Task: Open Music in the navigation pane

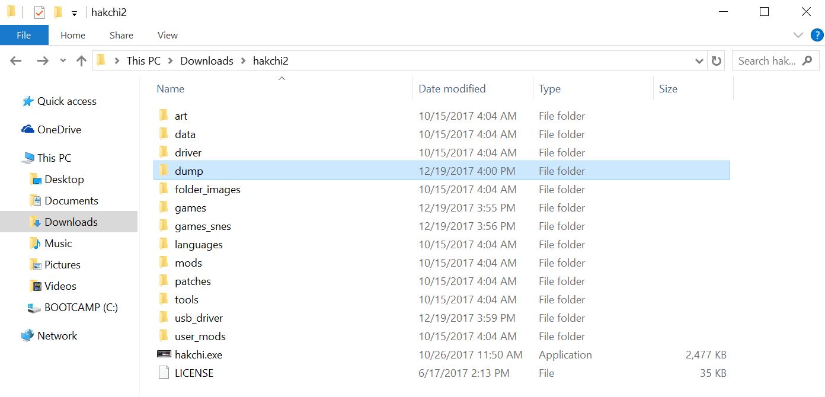Action: (58, 244)
